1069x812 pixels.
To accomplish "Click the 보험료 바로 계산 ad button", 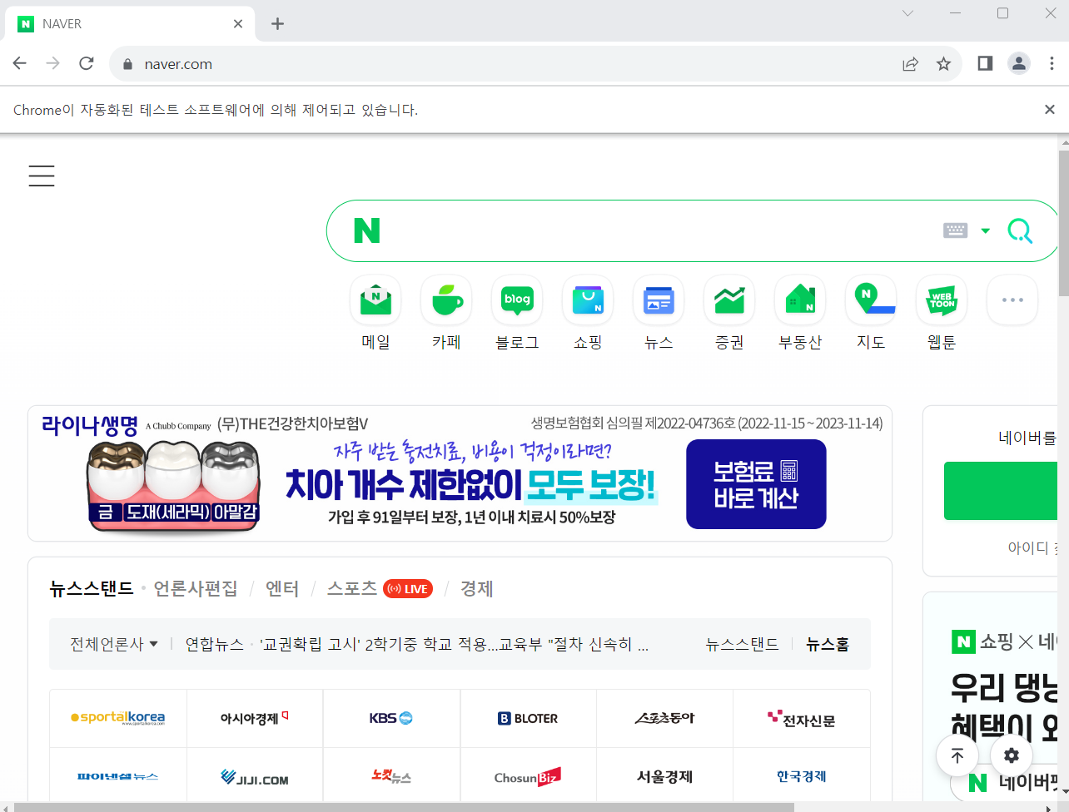I will point(756,484).
